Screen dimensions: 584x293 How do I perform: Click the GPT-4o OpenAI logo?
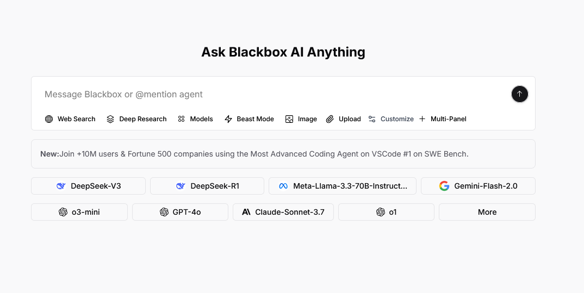pos(164,212)
